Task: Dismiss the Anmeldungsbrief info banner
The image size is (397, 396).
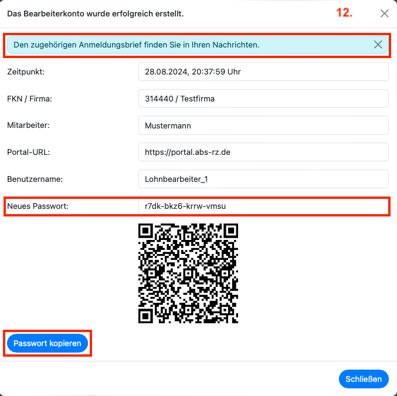Action: click(378, 45)
